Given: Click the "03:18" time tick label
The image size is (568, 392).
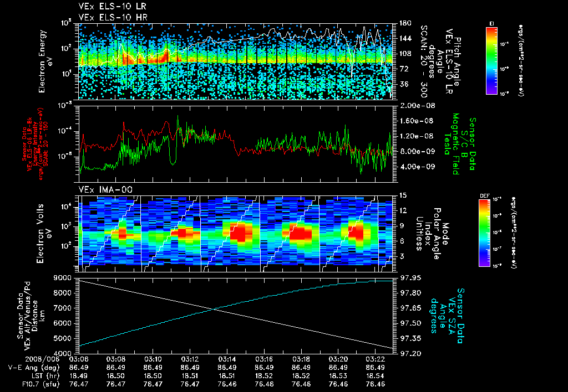Looking at the screenshot, I should (x=301, y=359).
